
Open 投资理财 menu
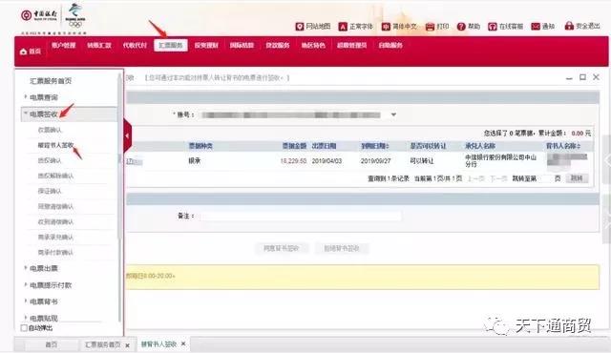(x=206, y=45)
